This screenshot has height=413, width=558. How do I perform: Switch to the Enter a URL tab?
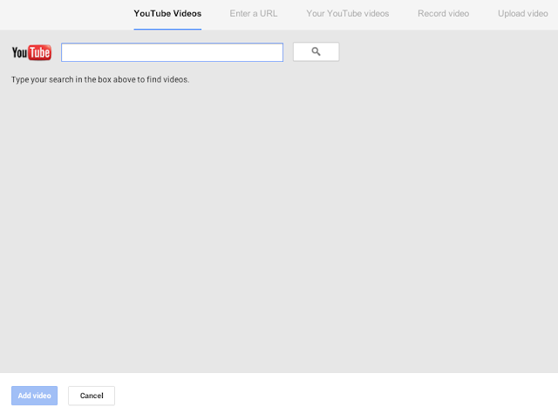(254, 14)
